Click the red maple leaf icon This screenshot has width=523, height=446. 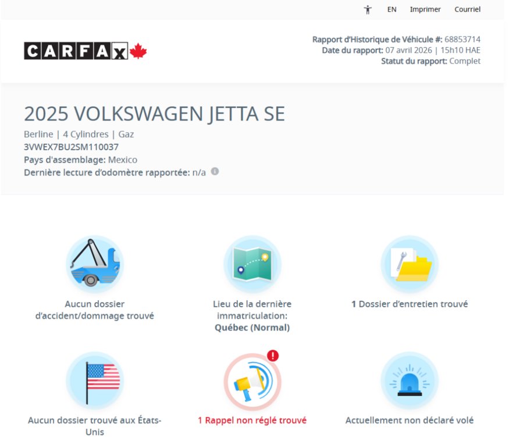pyautogui.click(x=138, y=51)
